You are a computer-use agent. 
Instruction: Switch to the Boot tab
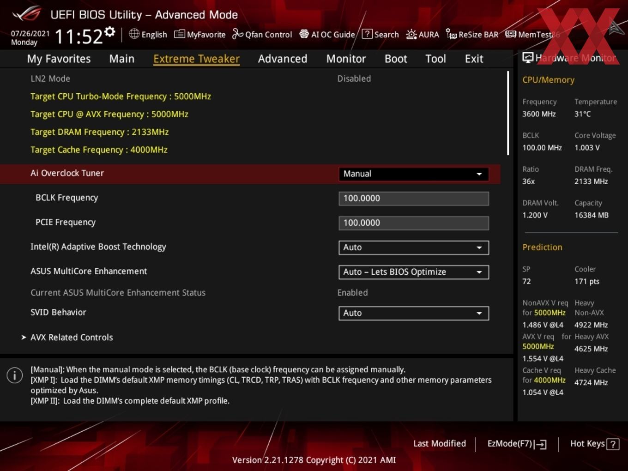[x=396, y=59]
